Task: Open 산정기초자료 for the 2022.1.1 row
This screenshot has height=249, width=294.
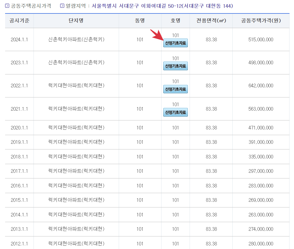Action: click(x=175, y=89)
